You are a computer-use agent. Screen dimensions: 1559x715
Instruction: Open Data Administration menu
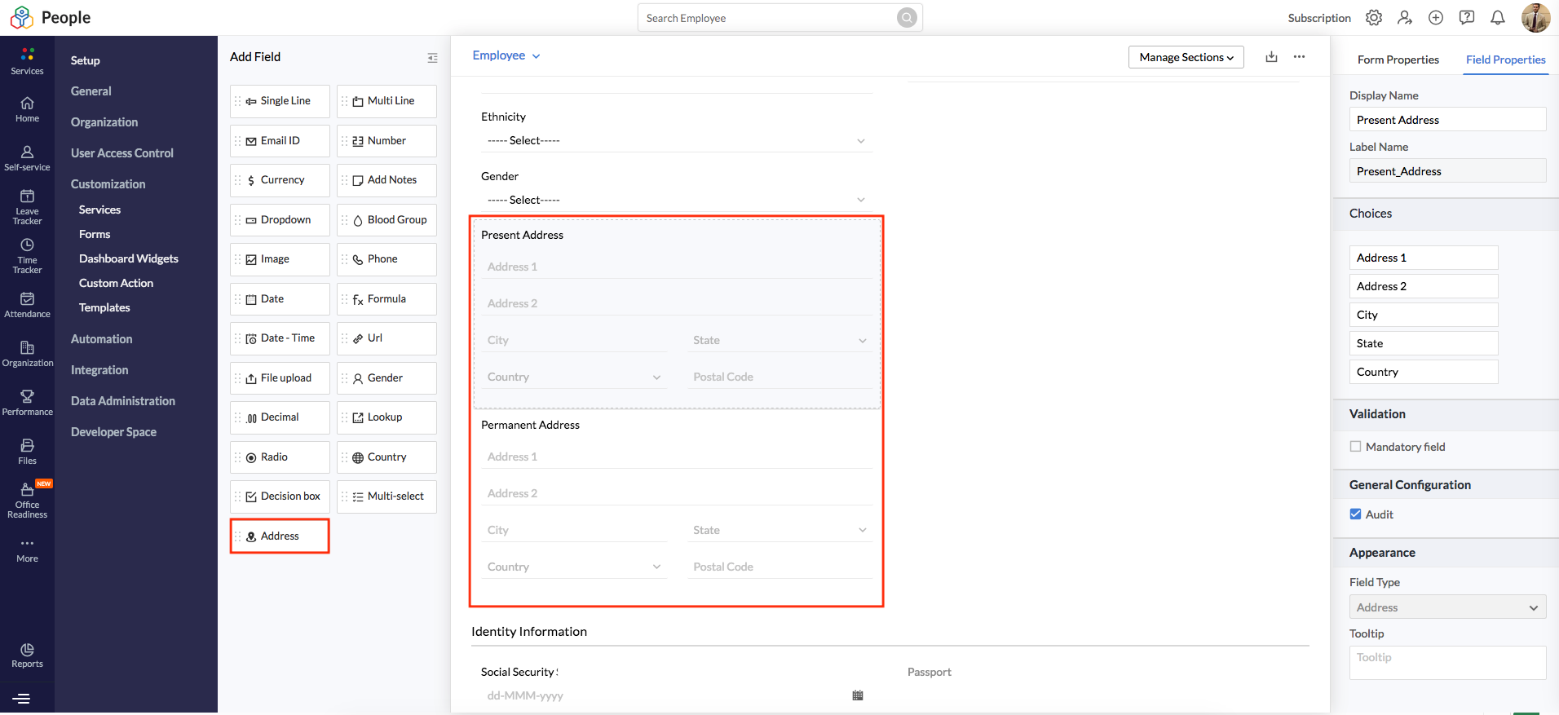point(122,401)
